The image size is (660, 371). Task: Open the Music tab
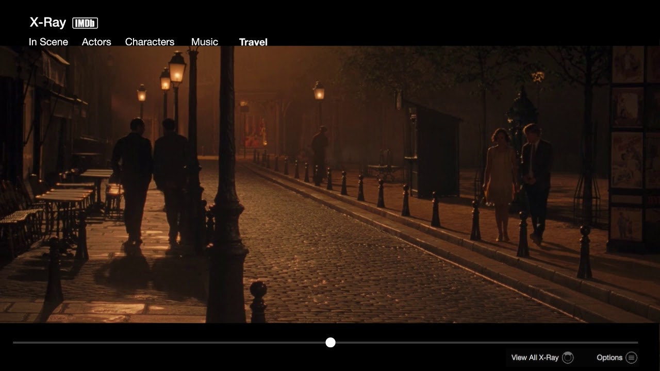click(205, 42)
